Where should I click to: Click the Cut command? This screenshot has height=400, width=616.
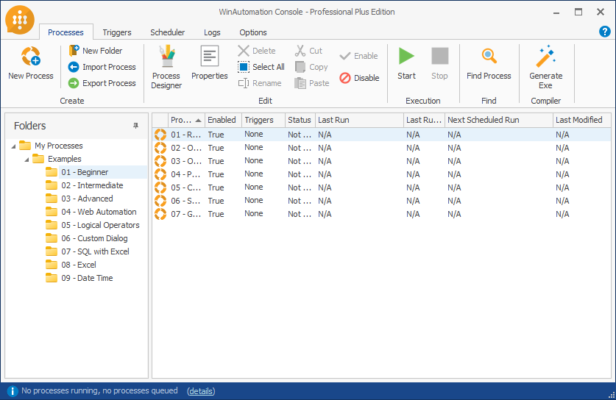(x=308, y=51)
